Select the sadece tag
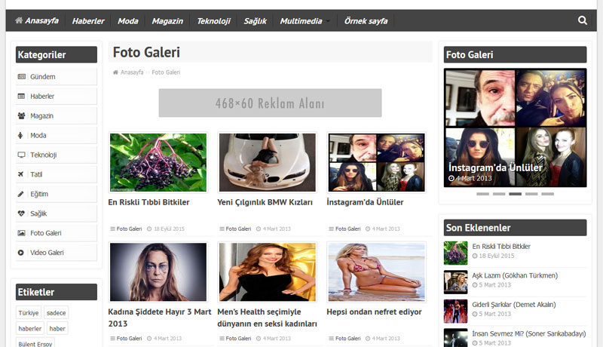 coord(56,313)
